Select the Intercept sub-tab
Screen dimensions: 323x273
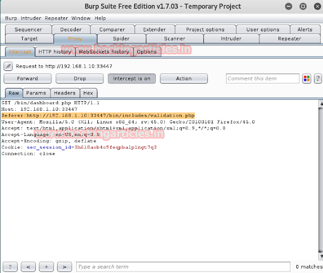pos(20,52)
